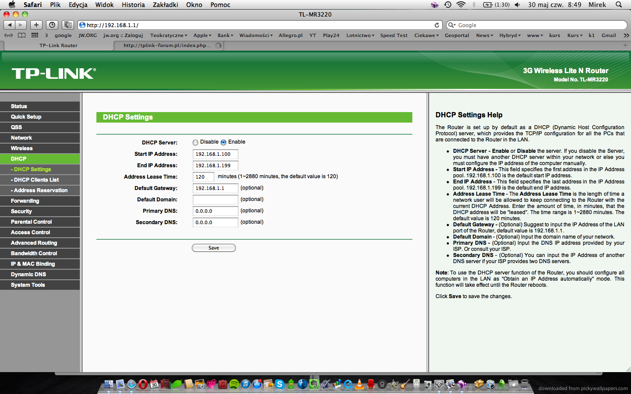This screenshot has width=631, height=394.
Task: Open the Historia menu
Action: (133, 5)
